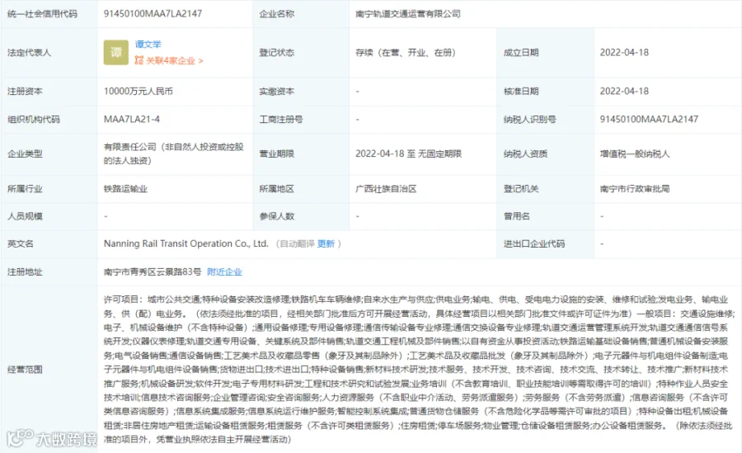The height and width of the screenshot is (453, 742).
Task: Click the 登记状态 label cell
Action: (x=302, y=53)
